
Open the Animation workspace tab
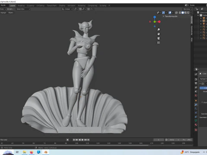pos(71,6)
